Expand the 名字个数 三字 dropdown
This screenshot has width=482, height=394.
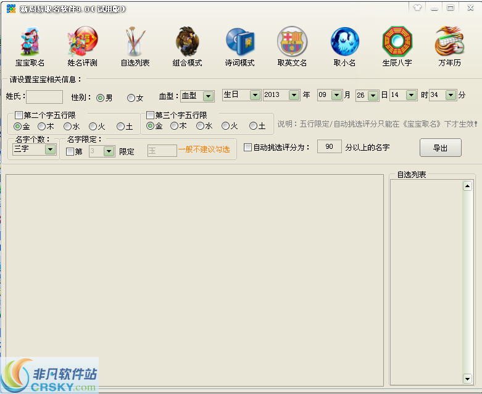51,150
